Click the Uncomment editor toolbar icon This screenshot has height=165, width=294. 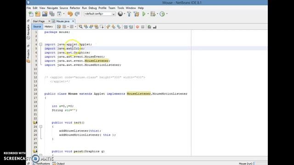(x=154, y=27)
